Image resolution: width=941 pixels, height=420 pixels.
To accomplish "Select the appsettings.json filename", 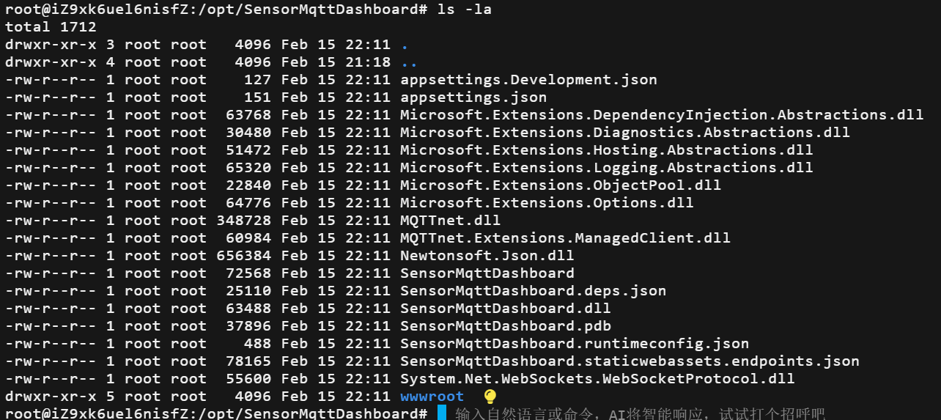I will coord(473,97).
